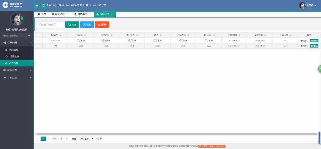Open the home tab with house icon
321x149 pixels.
[42, 14]
